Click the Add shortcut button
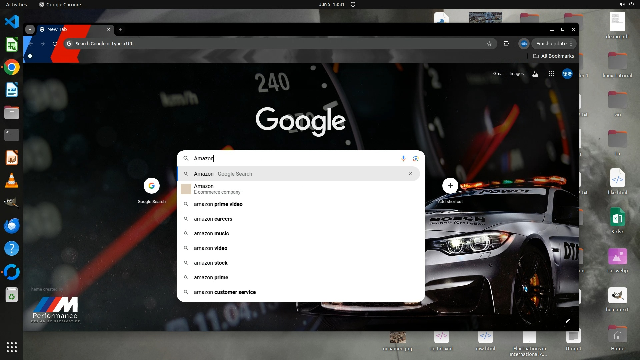Screen dimensions: 640x360 point(450,186)
